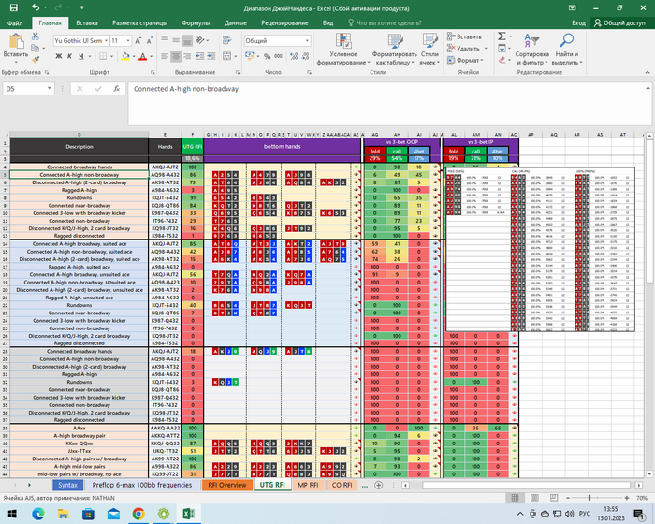
Task: Open the Windows Start menu
Action: (12, 514)
